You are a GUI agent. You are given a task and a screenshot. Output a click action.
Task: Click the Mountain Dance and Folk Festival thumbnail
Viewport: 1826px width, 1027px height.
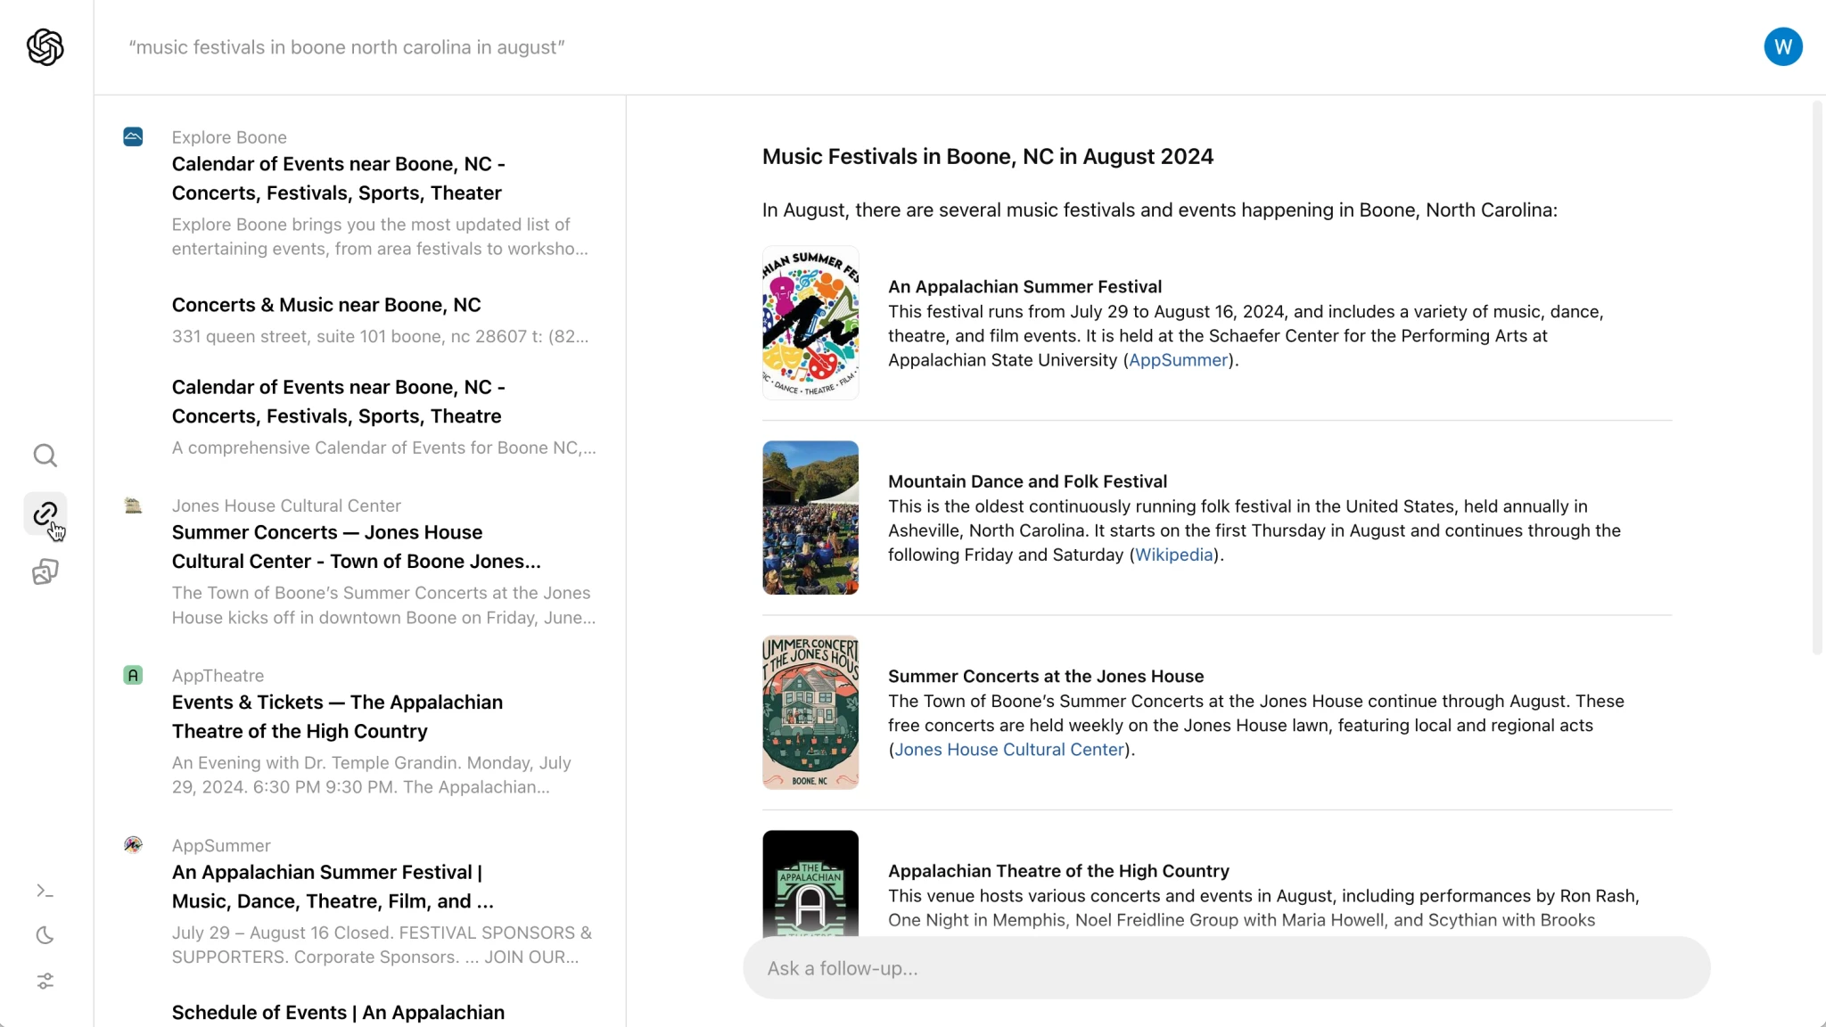coord(810,518)
